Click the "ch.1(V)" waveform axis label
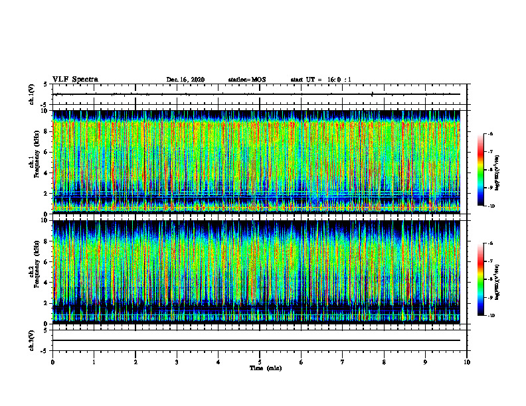526x406 pixels. point(31,94)
